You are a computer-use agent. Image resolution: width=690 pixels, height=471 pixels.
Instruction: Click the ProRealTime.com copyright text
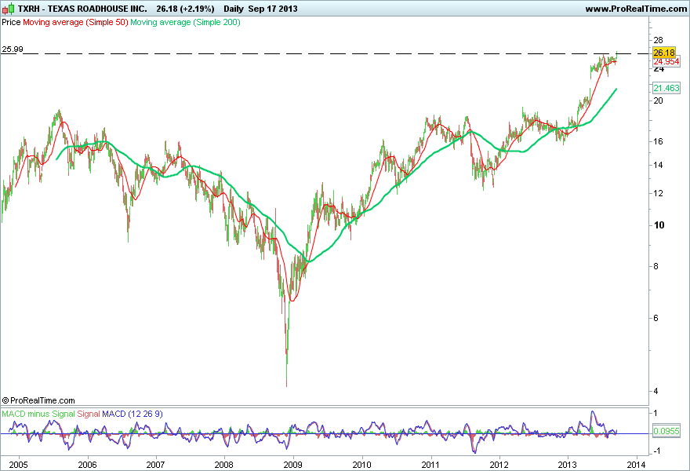38,400
